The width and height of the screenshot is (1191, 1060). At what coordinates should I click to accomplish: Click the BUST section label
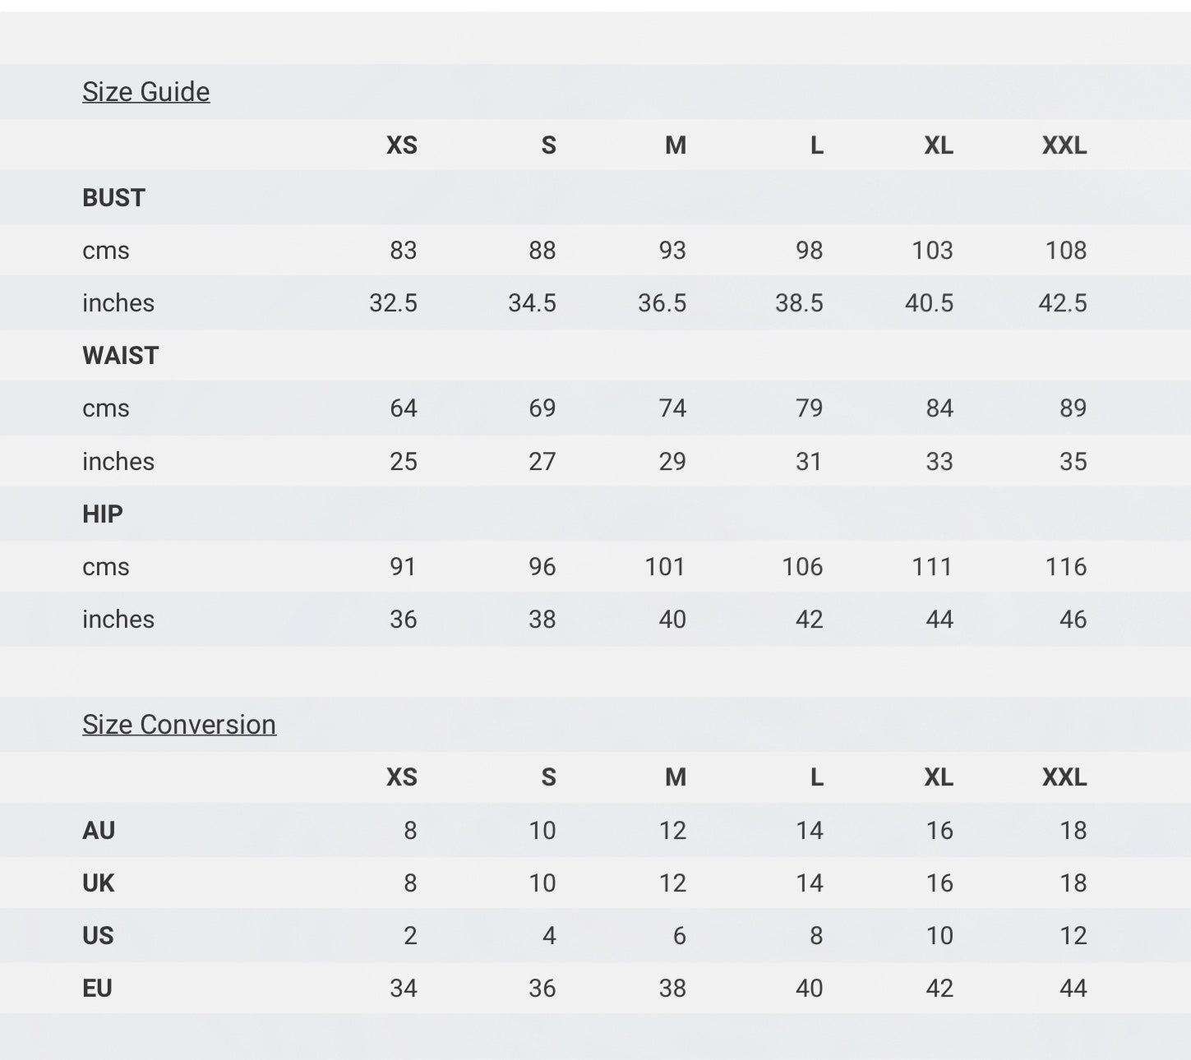(113, 198)
